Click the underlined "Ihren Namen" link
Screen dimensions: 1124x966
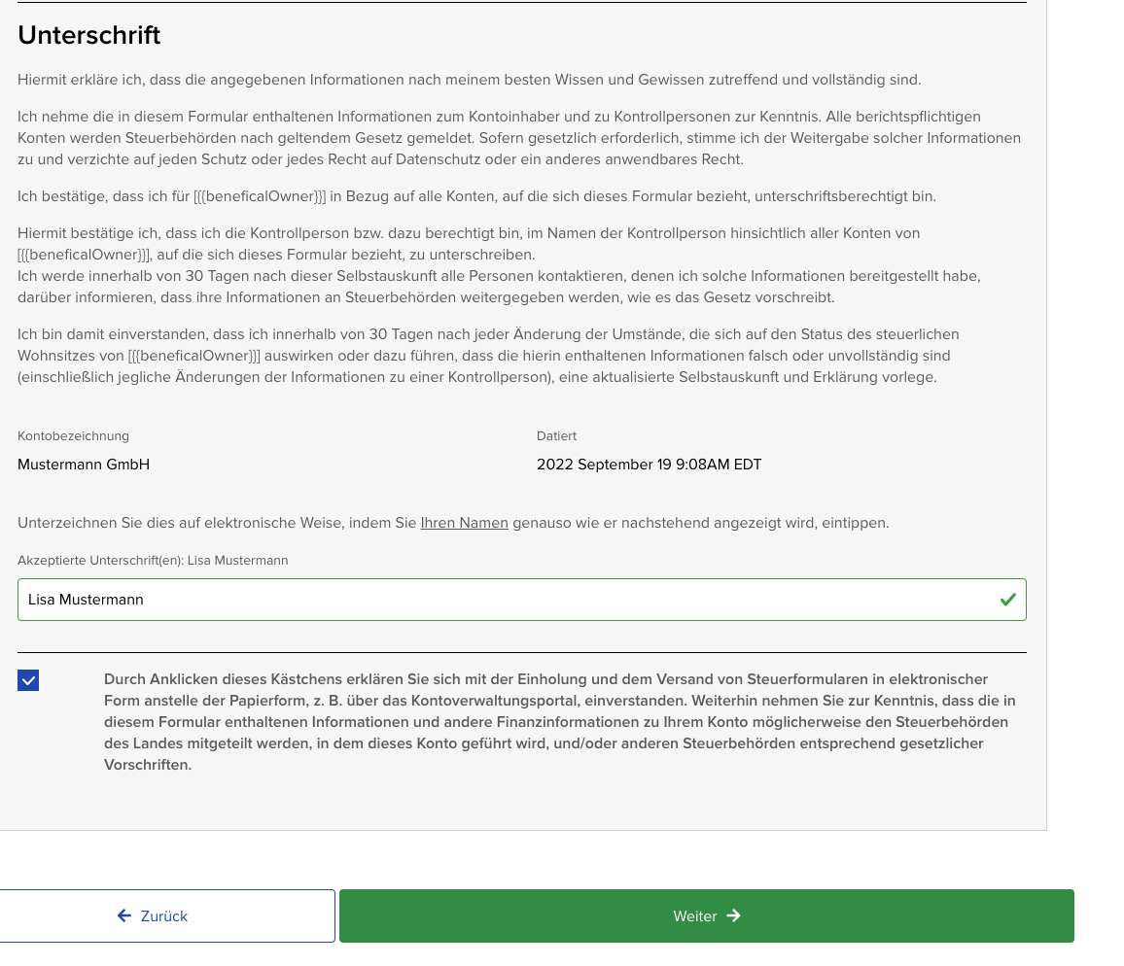(464, 523)
